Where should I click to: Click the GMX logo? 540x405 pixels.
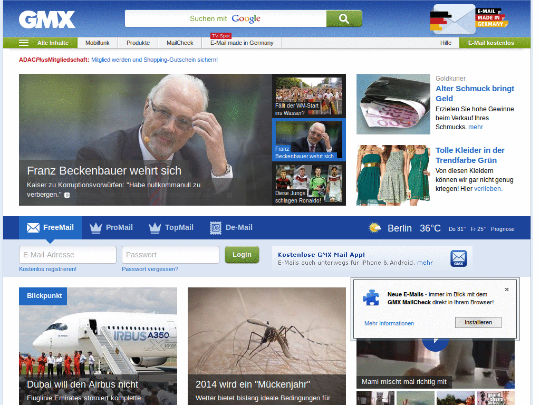pos(47,20)
